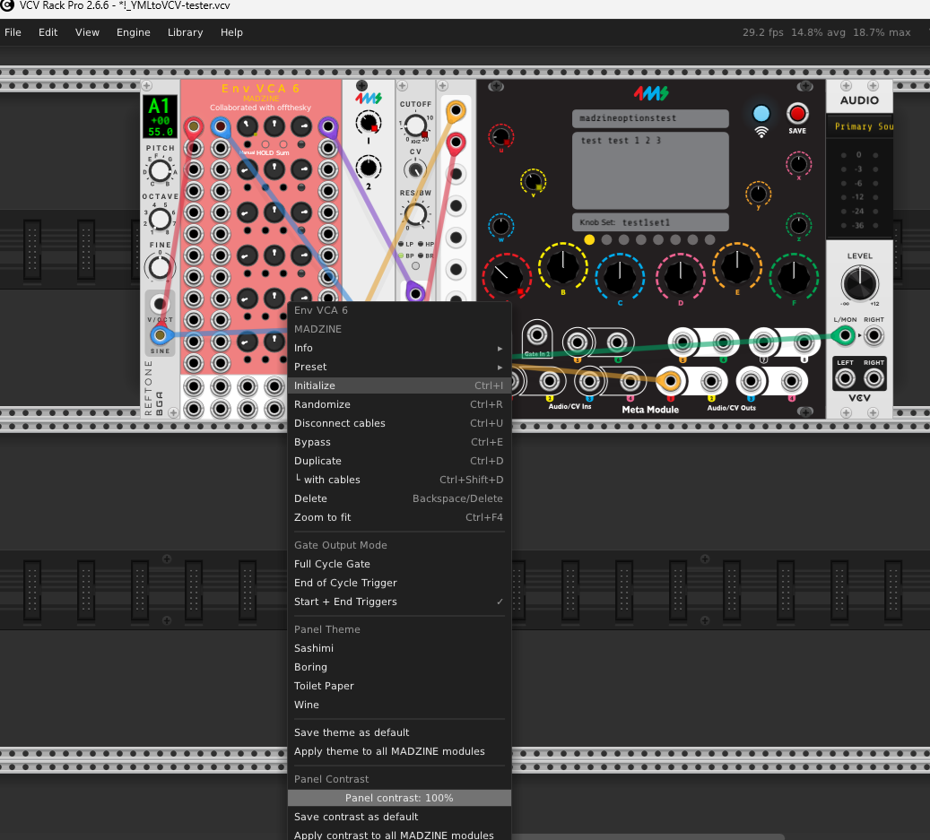Viewport: 930px width, 840px height.
Task: Click the CUTOFF knob on the filter module
Action: pyautogui.click(x=415, y=126)
